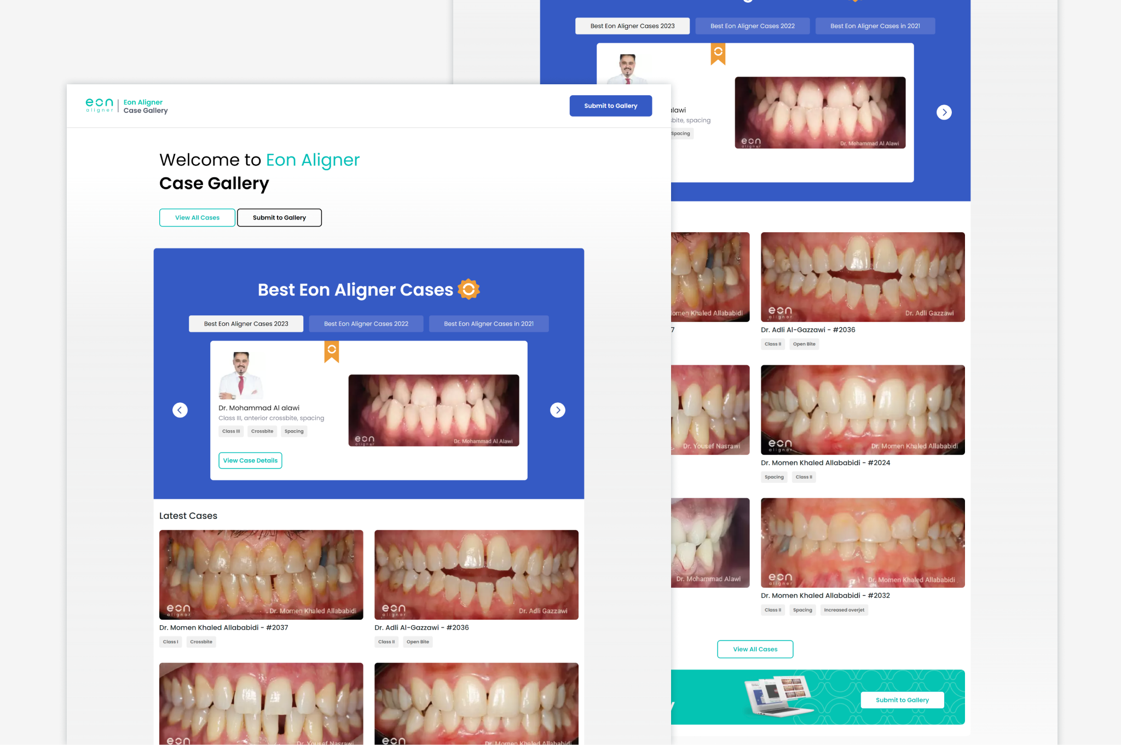Switch to Best Eon Aligner Cases 2022 tab
Viewport: 1121px width, 745px height.
(366, 324)
